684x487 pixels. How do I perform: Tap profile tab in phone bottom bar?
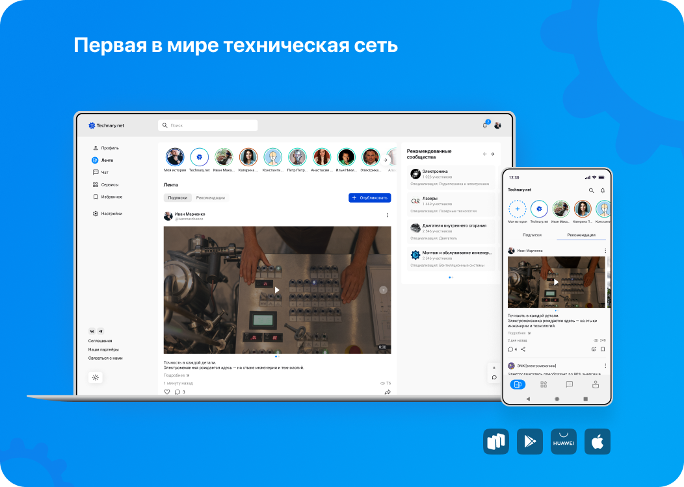click(x=596, y=384)
